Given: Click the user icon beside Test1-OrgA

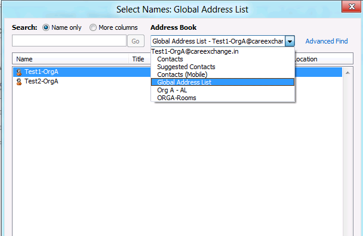Looking at the screenshot, I should pos(19,72).
